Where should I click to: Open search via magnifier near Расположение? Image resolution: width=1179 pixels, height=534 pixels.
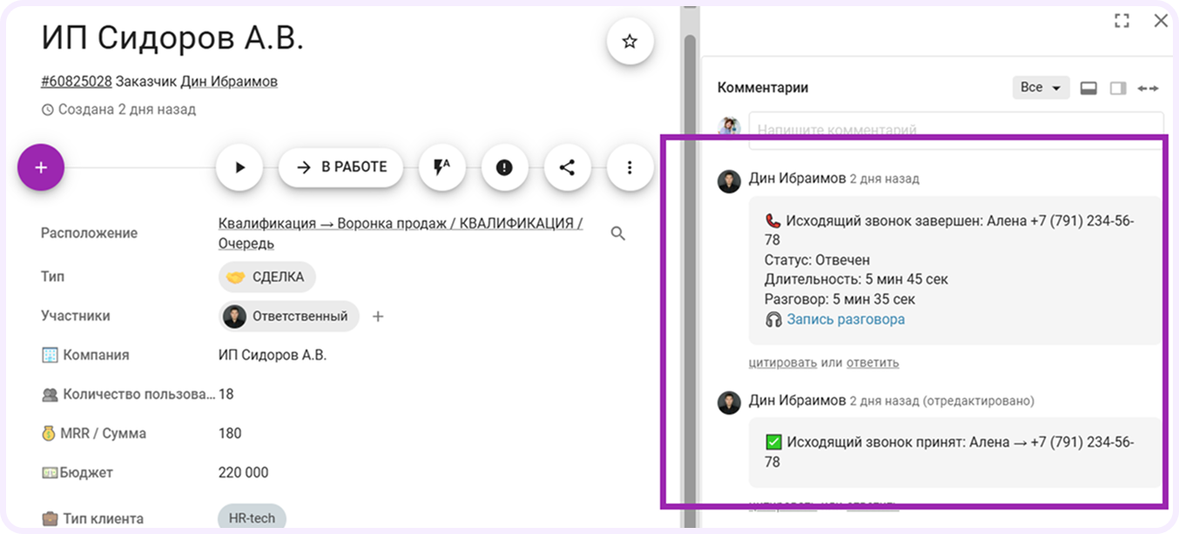click(x=617, y=233)
